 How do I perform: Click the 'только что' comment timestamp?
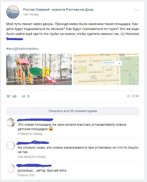26,175
